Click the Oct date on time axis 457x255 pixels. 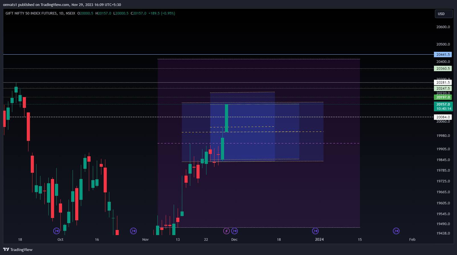[x=60, y=240]
